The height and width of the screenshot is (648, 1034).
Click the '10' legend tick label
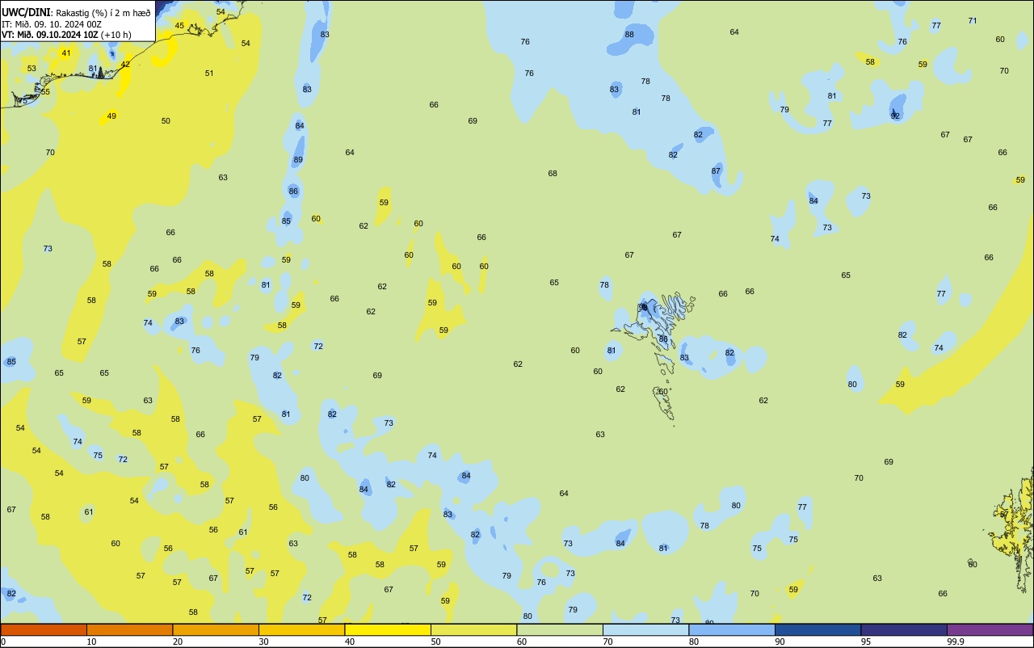click(92, 642)
